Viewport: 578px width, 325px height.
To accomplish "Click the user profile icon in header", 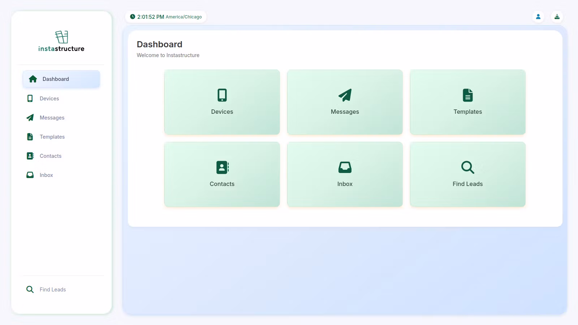I will [x=538, y=17].
